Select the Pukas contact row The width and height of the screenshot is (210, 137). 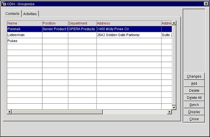(89, 41)
